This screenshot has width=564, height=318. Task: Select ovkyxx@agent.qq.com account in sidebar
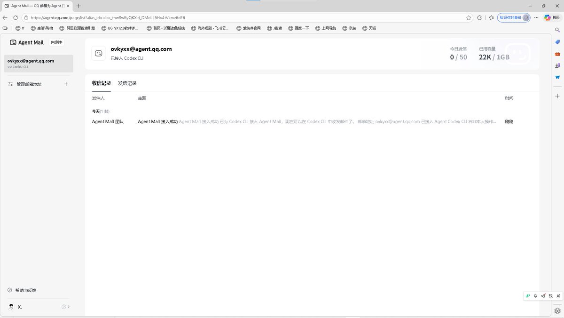tap(39, 64)
